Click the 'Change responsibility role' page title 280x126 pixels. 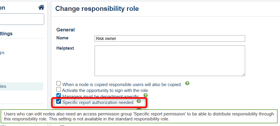tap(97, 9)
